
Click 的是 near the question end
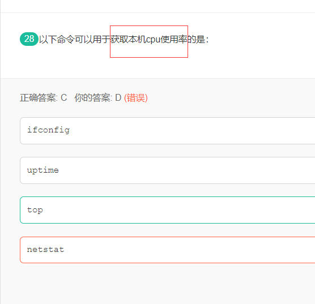(196, 40)
